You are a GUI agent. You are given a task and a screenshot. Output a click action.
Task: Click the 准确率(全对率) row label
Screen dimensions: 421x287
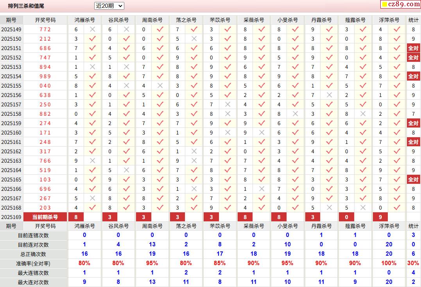click(x=33, y=264)
